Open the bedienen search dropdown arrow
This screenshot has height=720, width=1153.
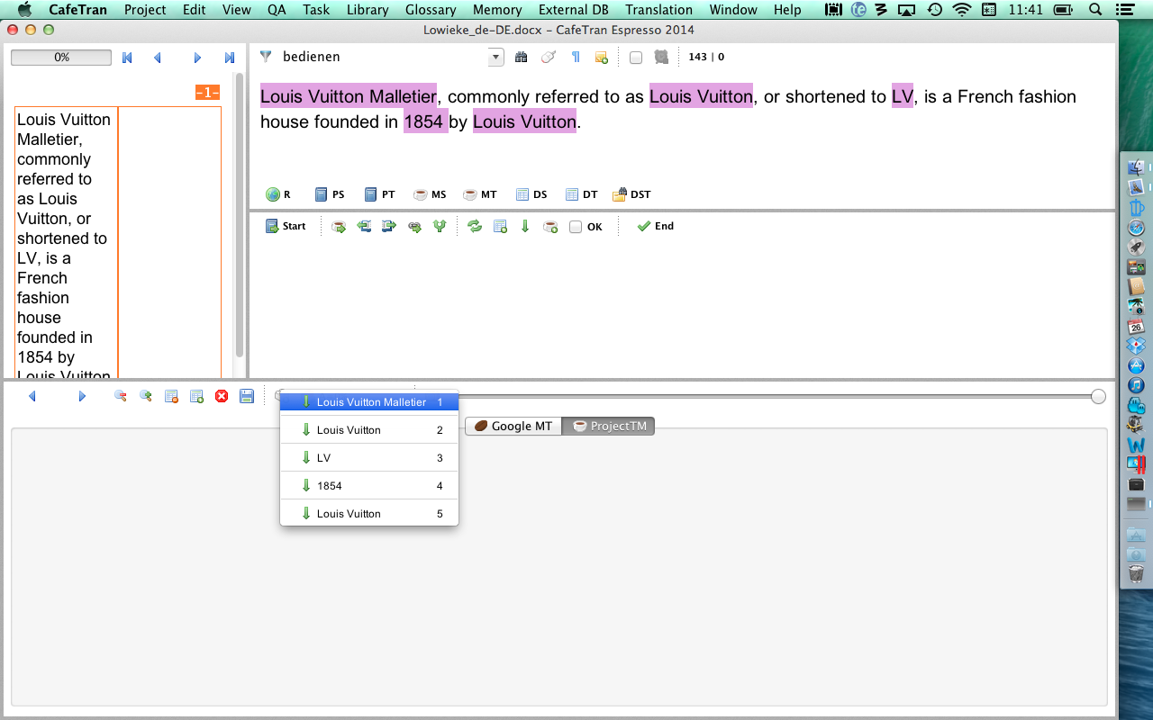pyautogui.click(x=495, y=58)
